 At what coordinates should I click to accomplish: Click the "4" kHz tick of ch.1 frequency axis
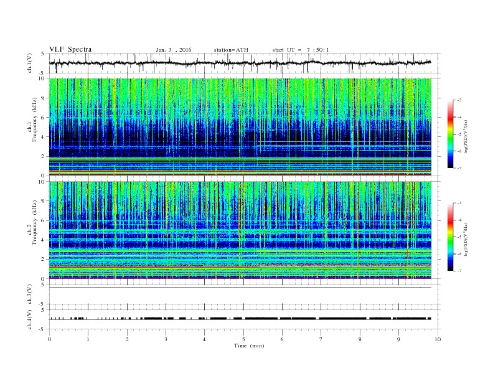(x=44, y=137)
